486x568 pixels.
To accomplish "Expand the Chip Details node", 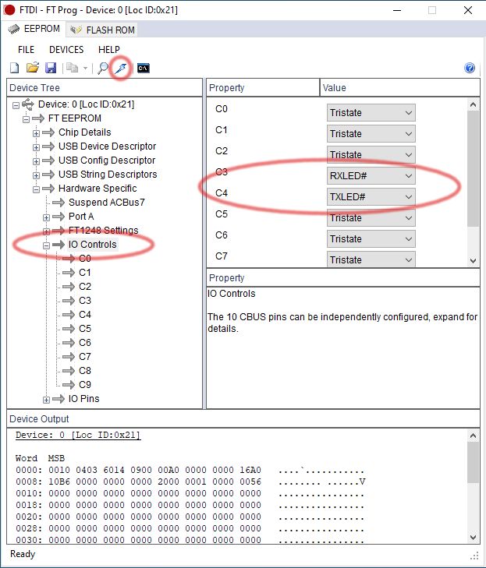I will [36, 133].
